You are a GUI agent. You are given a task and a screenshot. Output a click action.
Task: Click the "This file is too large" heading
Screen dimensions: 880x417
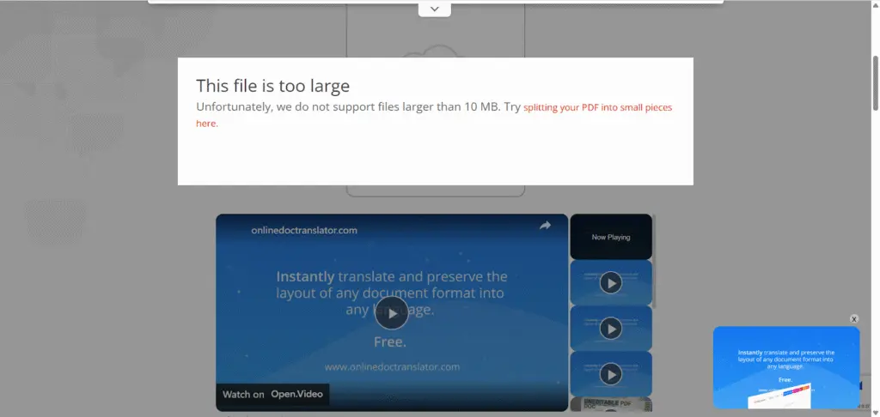click(x=272, y=86)
